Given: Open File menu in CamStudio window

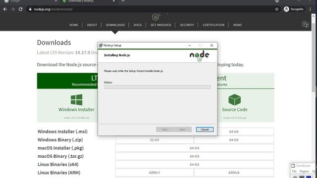Looking at the screenshot, I should pyautogui.click(x=294, y=172).
